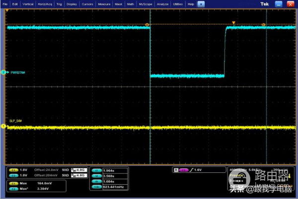Open the File menu
Viewport: 298px width, 199px height.
pos(5,3)
